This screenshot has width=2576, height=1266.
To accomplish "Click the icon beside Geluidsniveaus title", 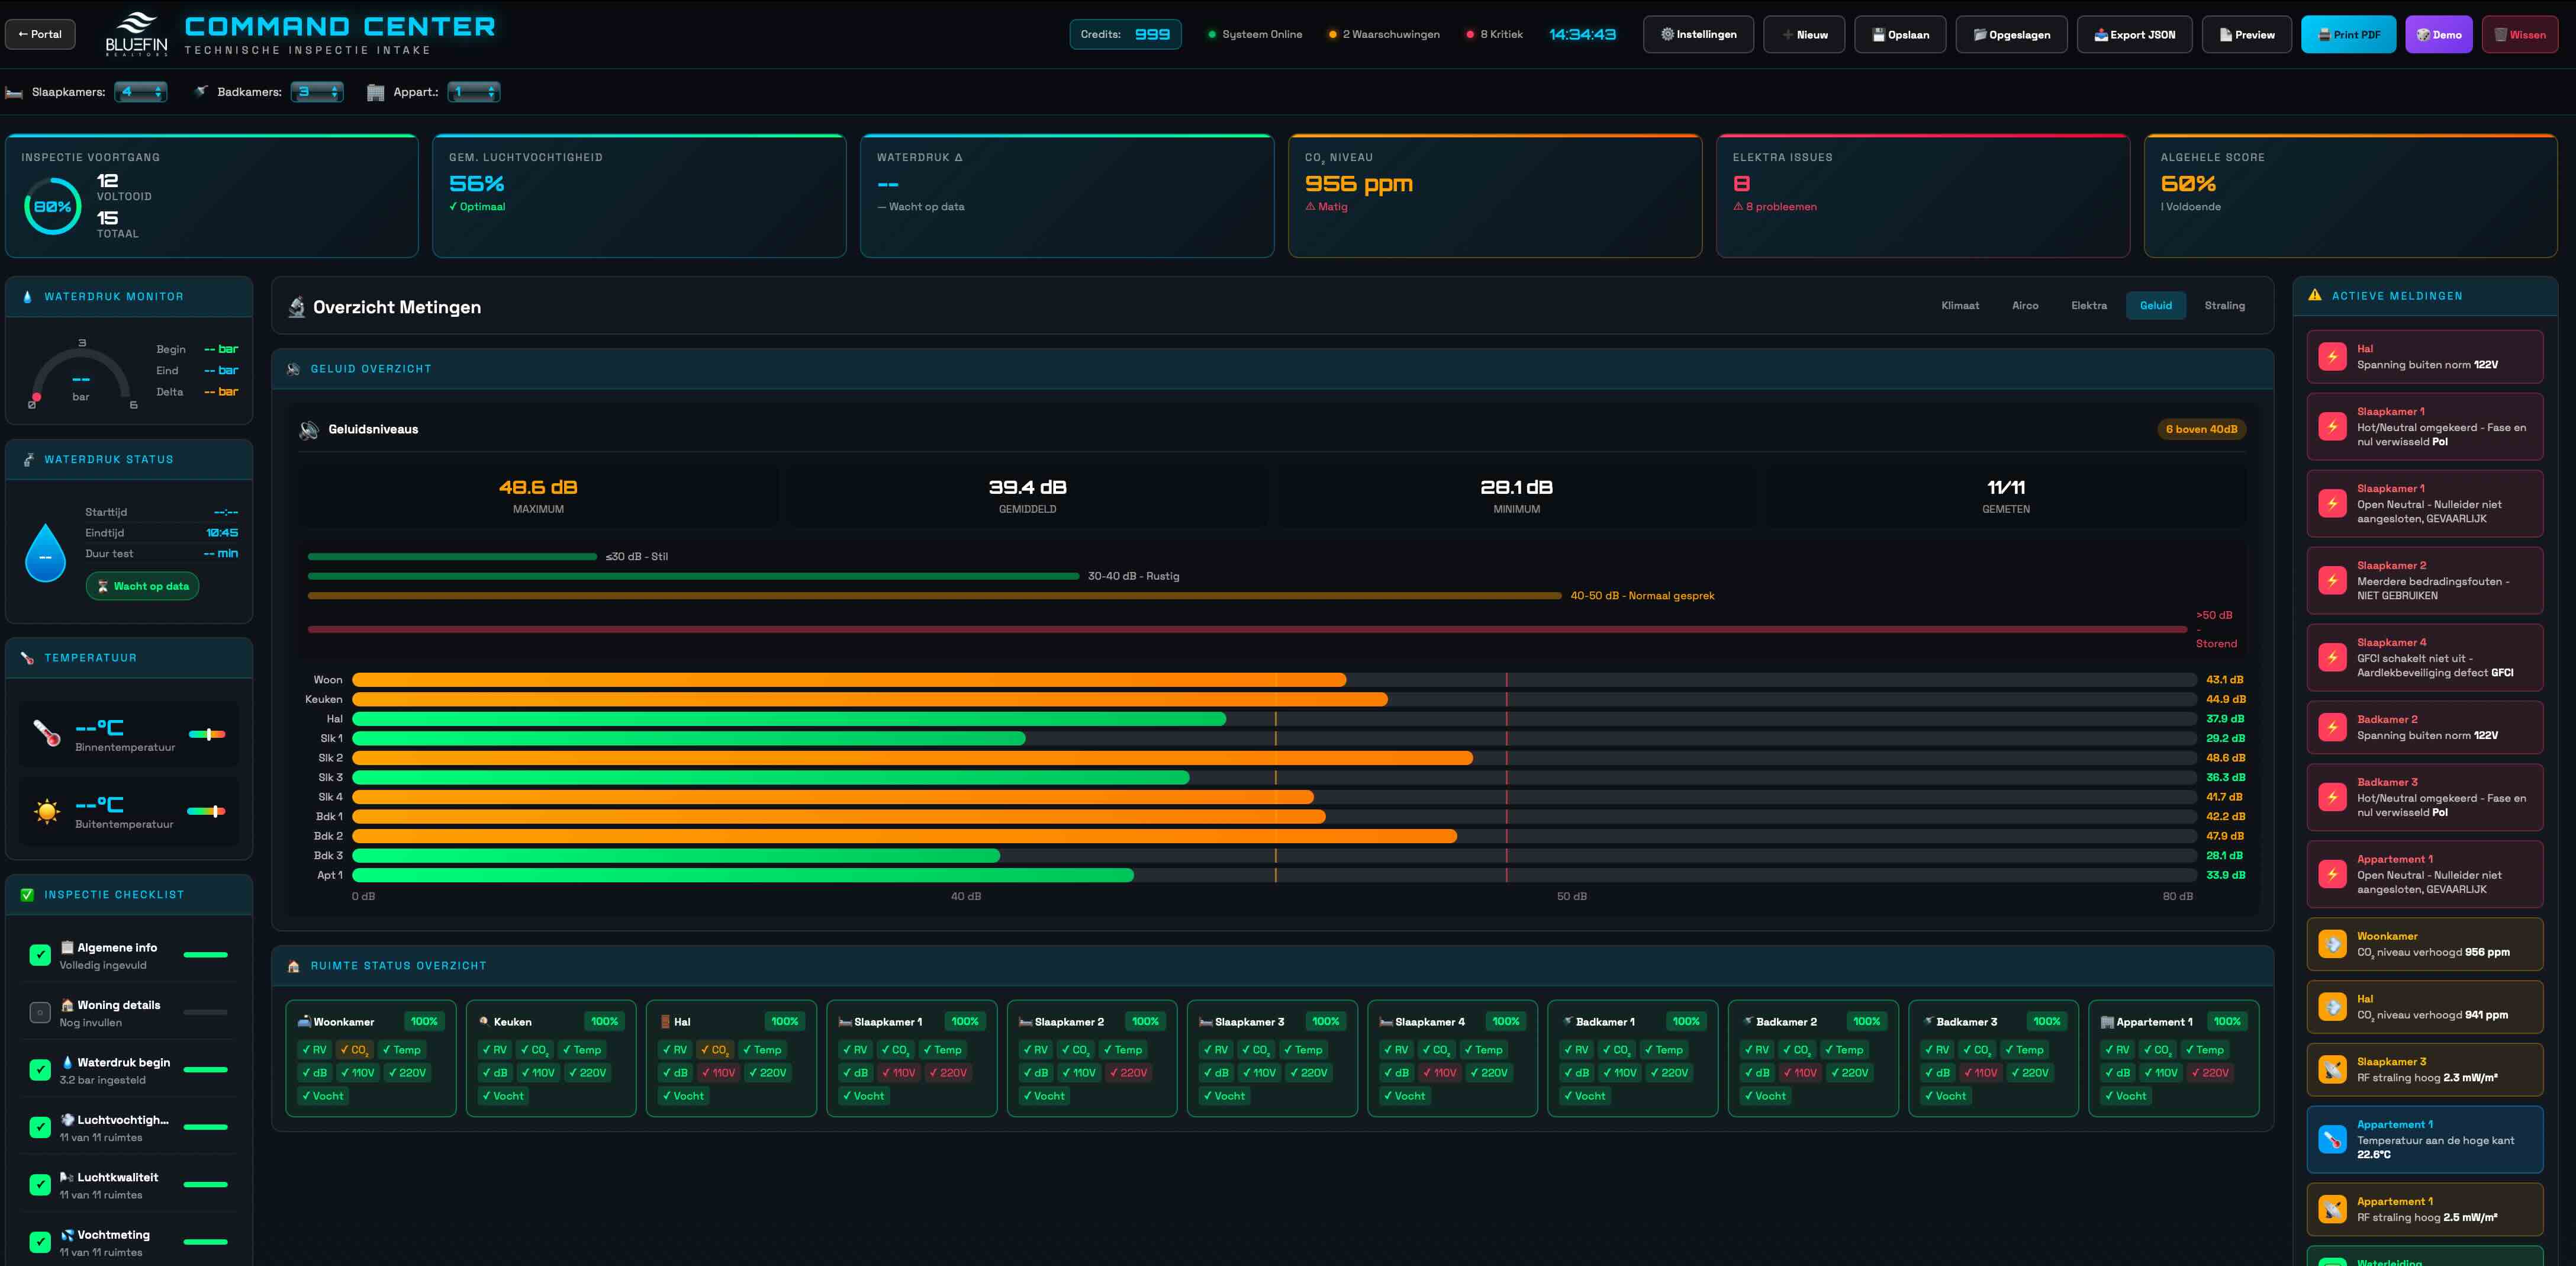I will pyautogui.click(x=309, y=430).
